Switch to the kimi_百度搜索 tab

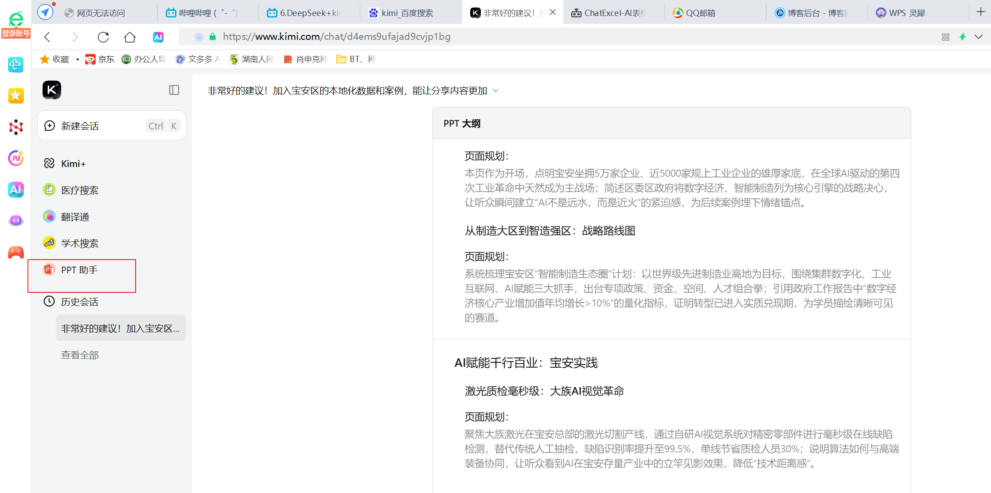click(407, 13)
